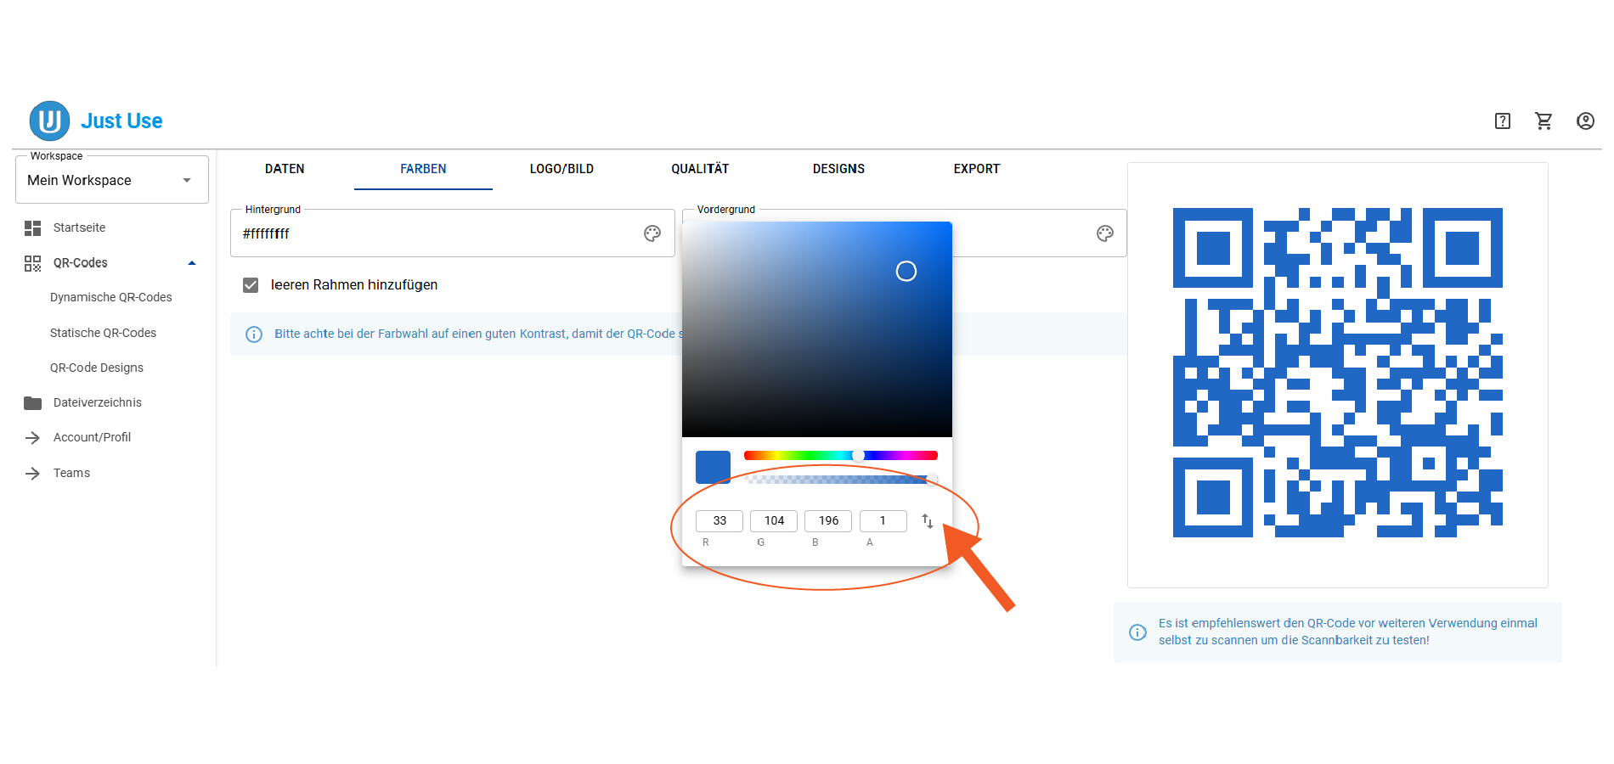Open the shopping cart icon
Viewport: 1614px width, 764px height.
tap(1543, 121)
